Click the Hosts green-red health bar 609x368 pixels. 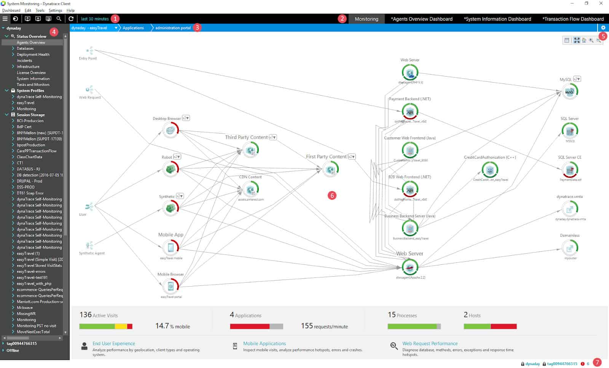click(x=490, y=326)
